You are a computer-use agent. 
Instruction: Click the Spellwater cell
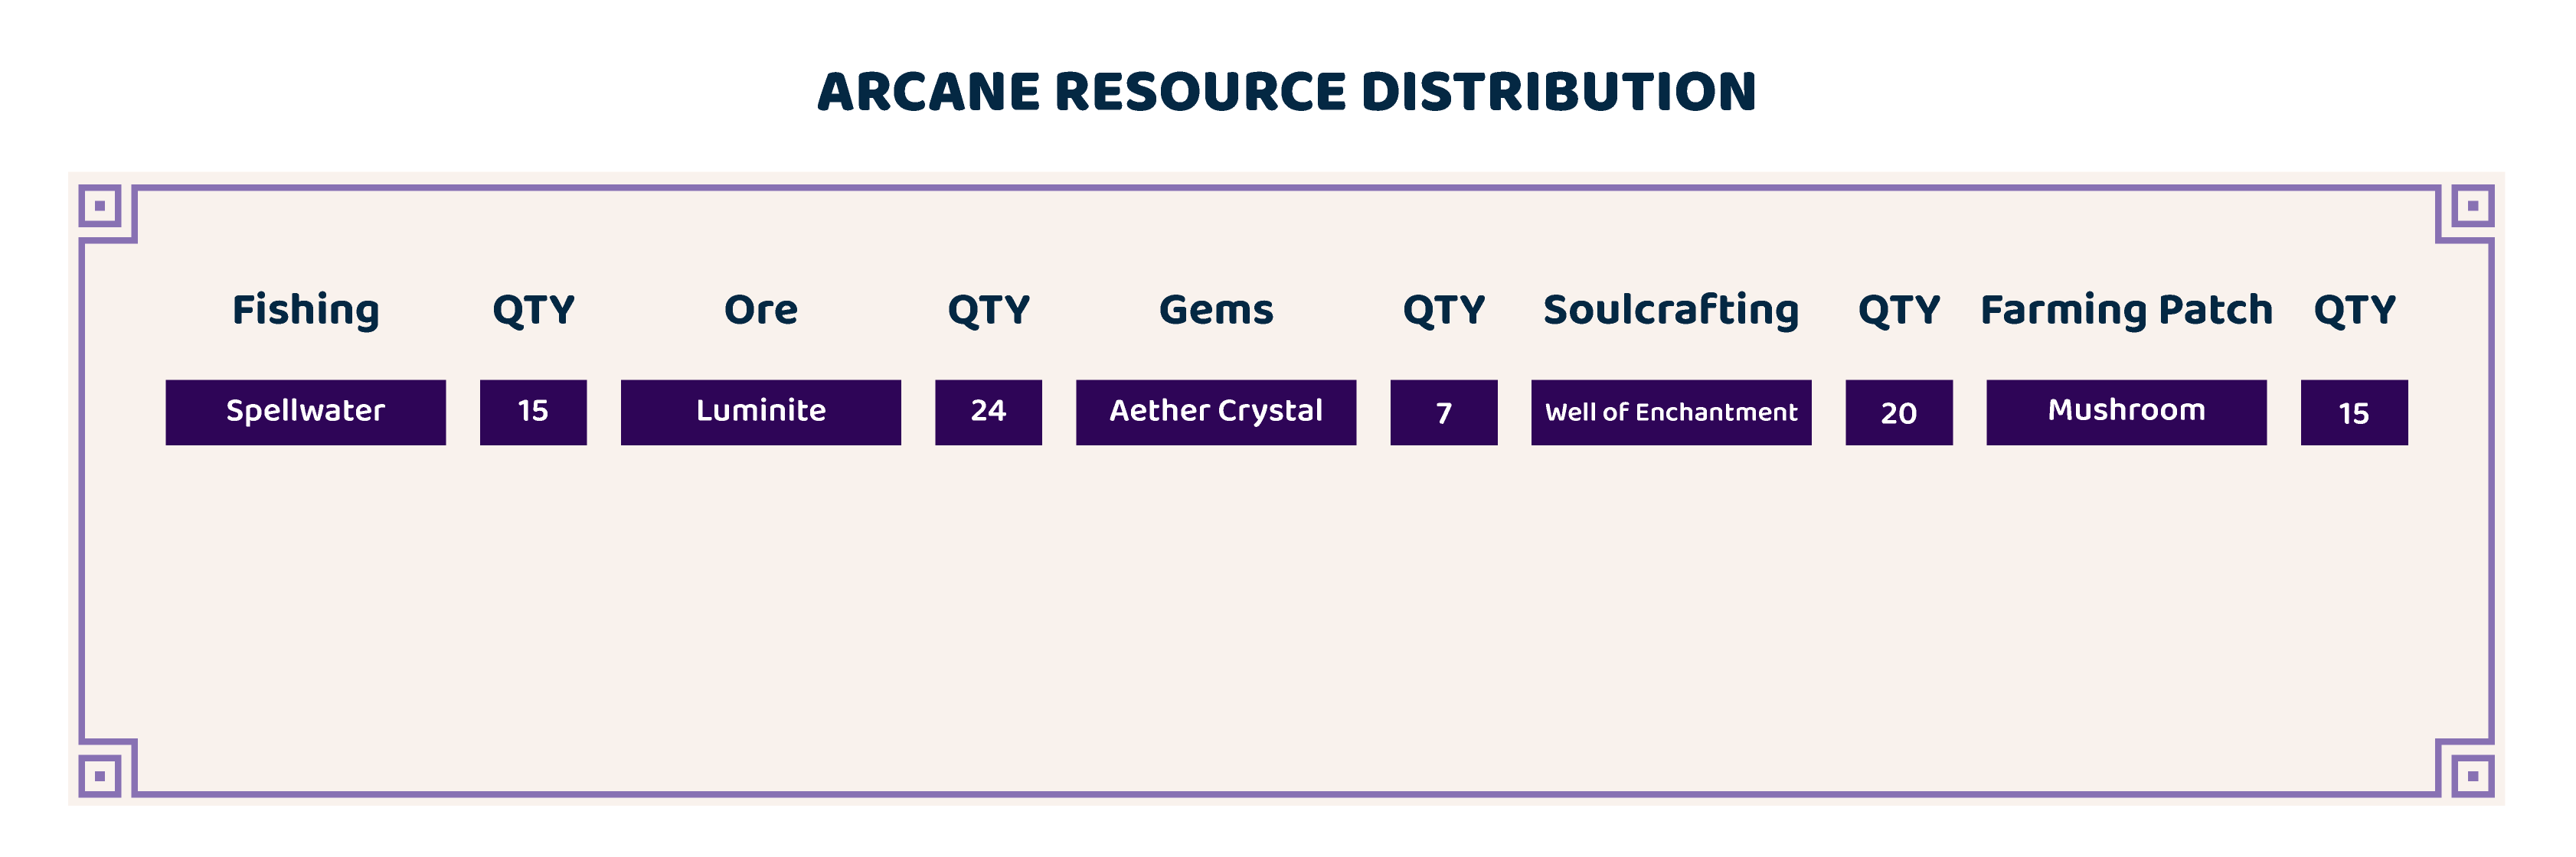point(306,412)
